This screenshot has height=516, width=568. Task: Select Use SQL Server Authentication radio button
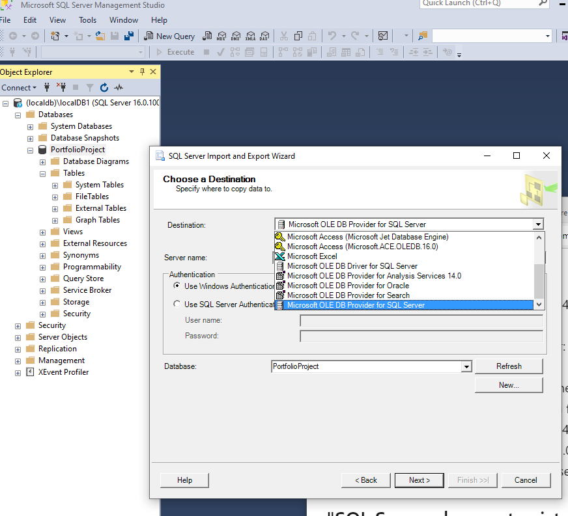177,304
